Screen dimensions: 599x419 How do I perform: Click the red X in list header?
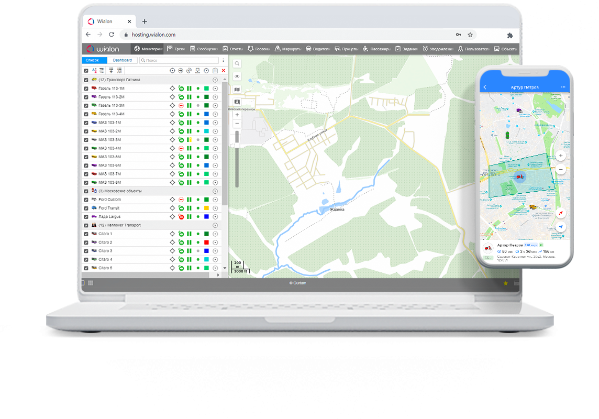(224, 70)
